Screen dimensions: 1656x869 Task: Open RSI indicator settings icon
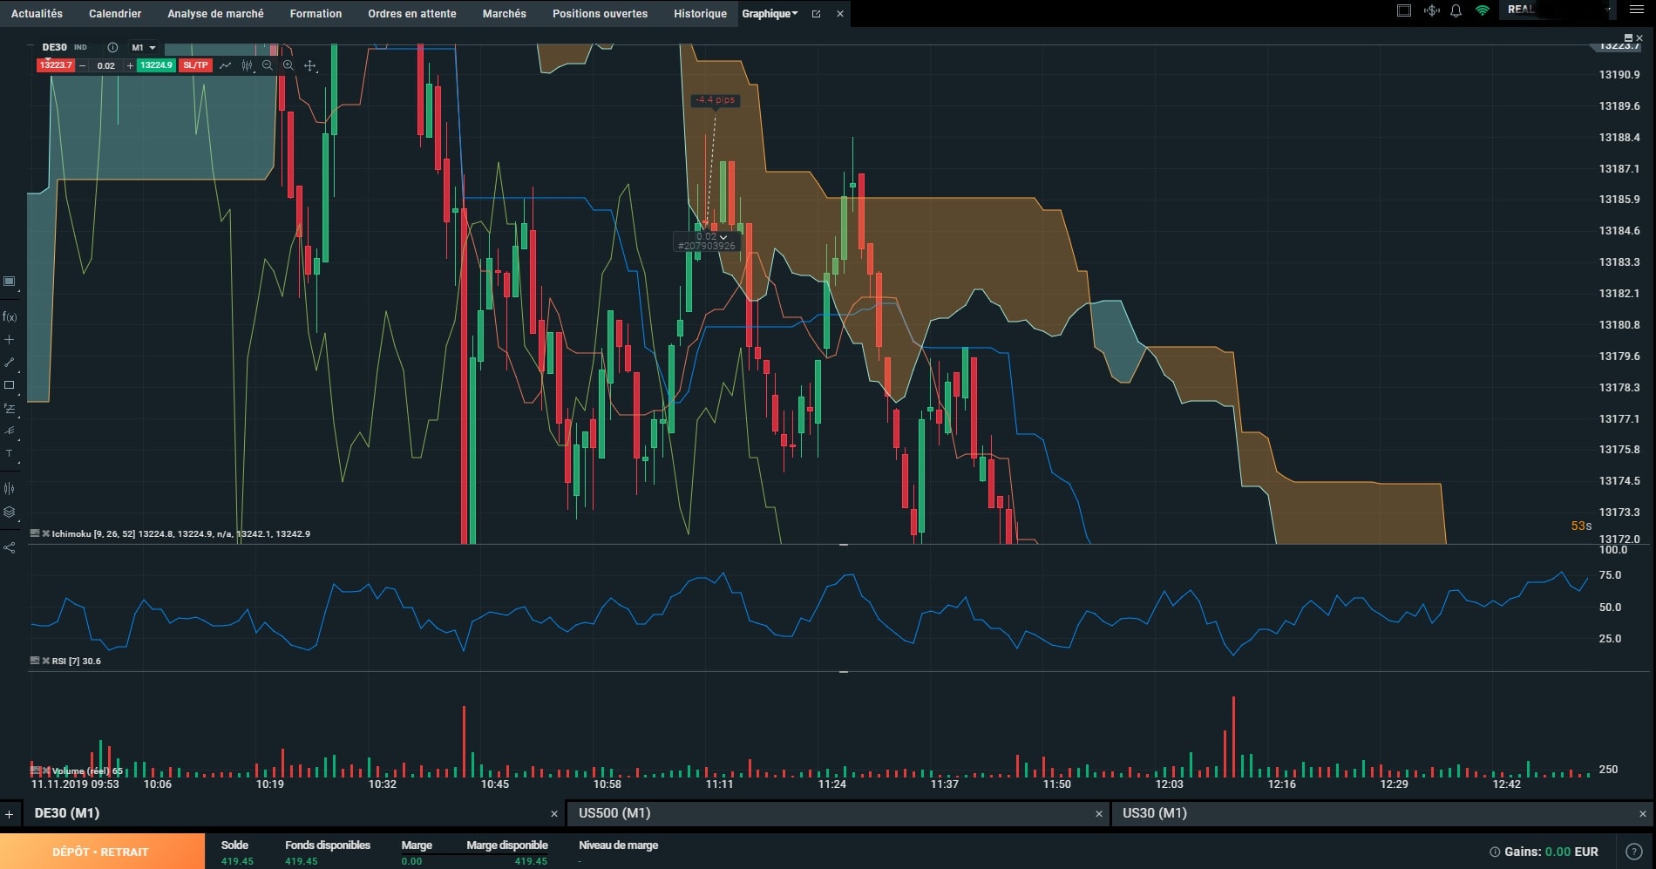pos(35,661)
